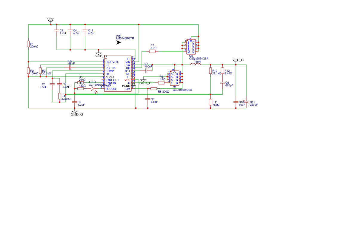
Task: Click the "LM5146RGYR" part name text
Action: pos(125,38)
